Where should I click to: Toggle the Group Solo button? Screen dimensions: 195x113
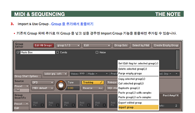pyautogui.click(x=121, y=45)
